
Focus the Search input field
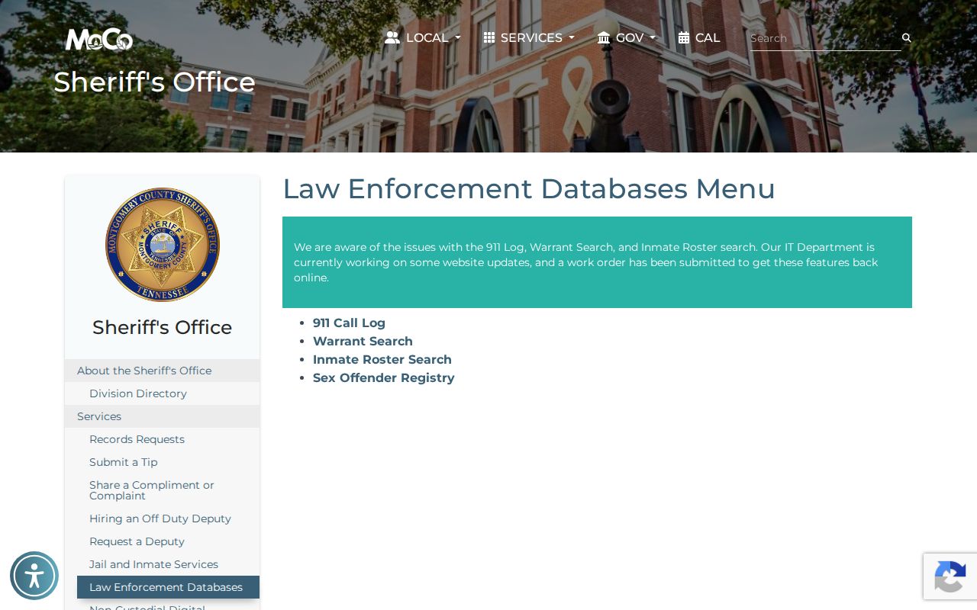(x=824, y=38)
